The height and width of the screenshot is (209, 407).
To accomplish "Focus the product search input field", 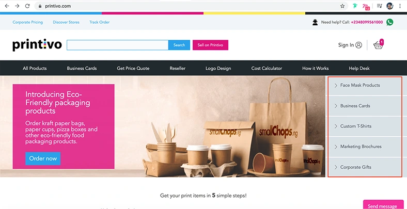I will (118, 45).
